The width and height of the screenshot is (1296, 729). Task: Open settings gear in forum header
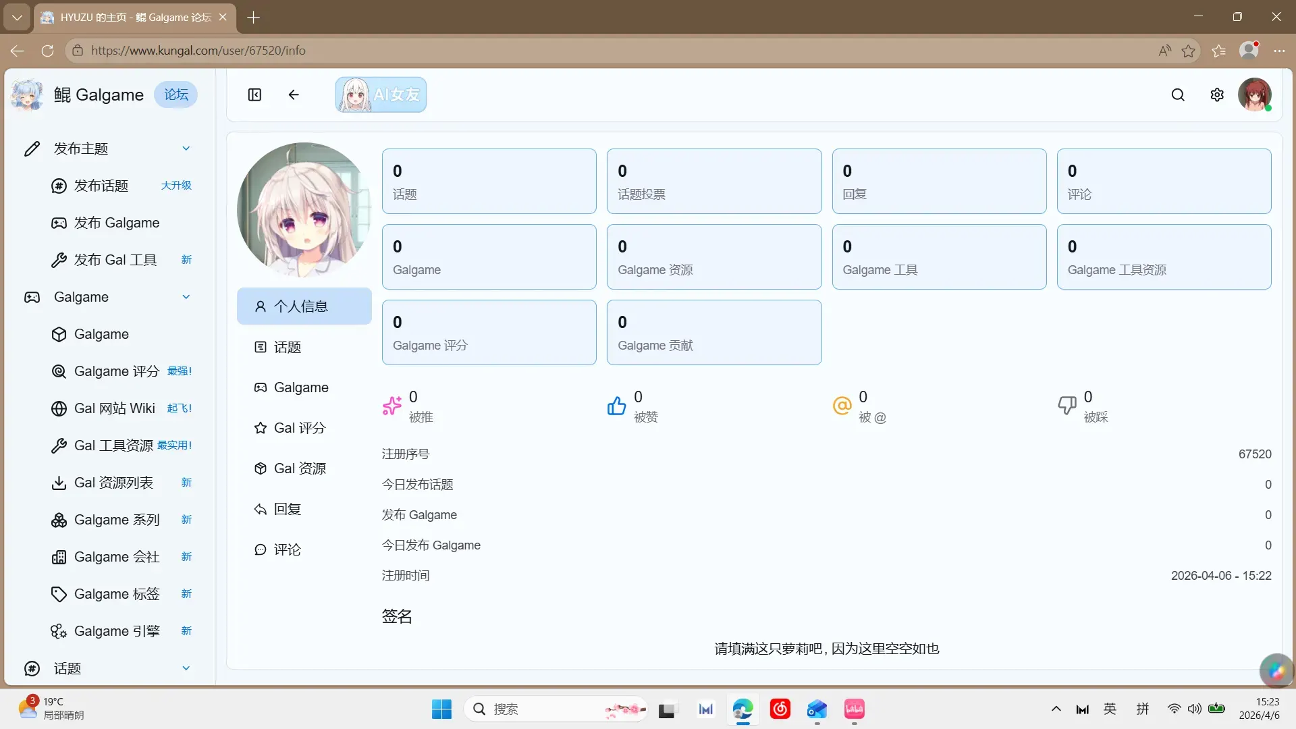click(1217, 94)
